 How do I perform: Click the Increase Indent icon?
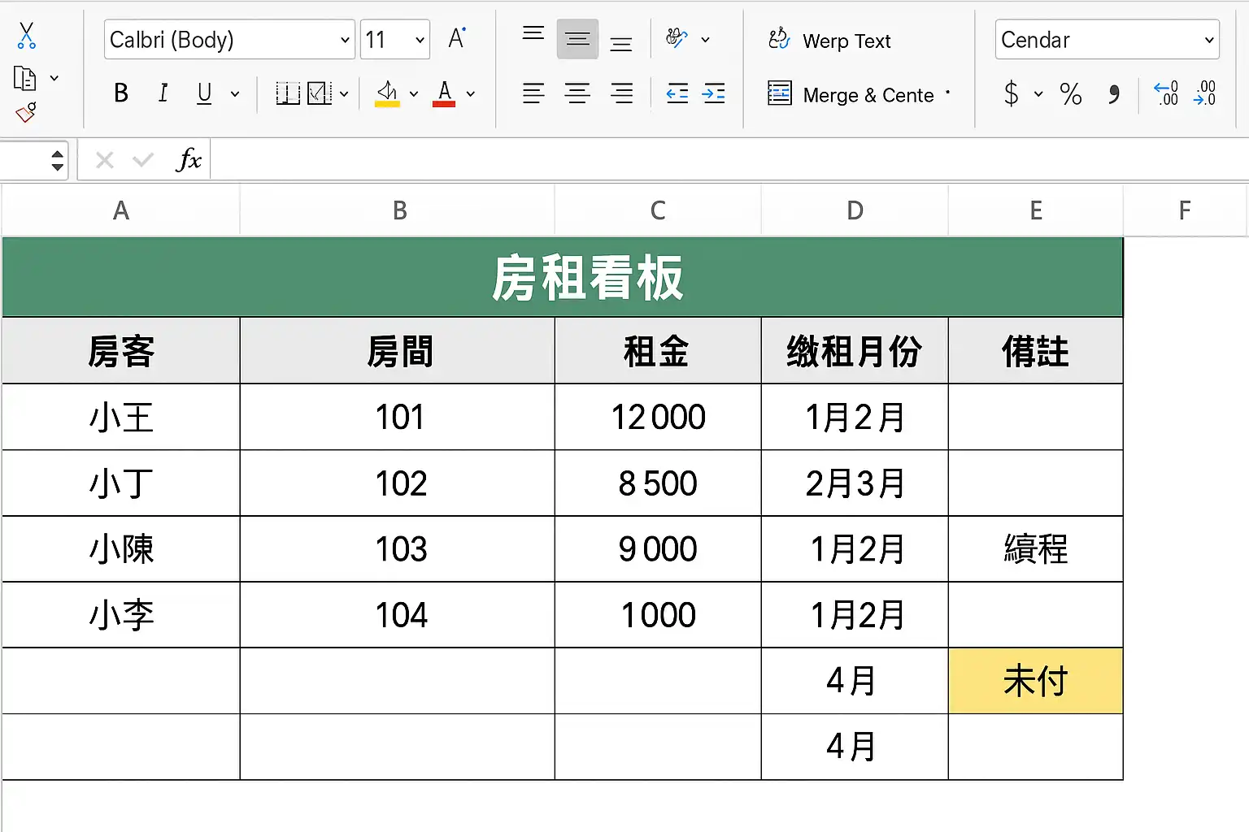[713, 94]
